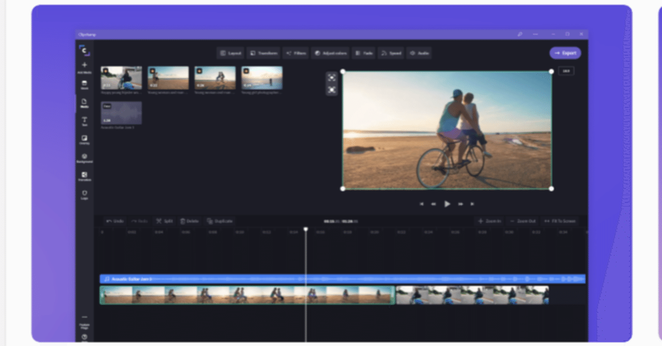The height and width of the screenshot is (346, 662).
Task: Skip to the start of the video
Action: pyautogui.click(x=422, y=204)
